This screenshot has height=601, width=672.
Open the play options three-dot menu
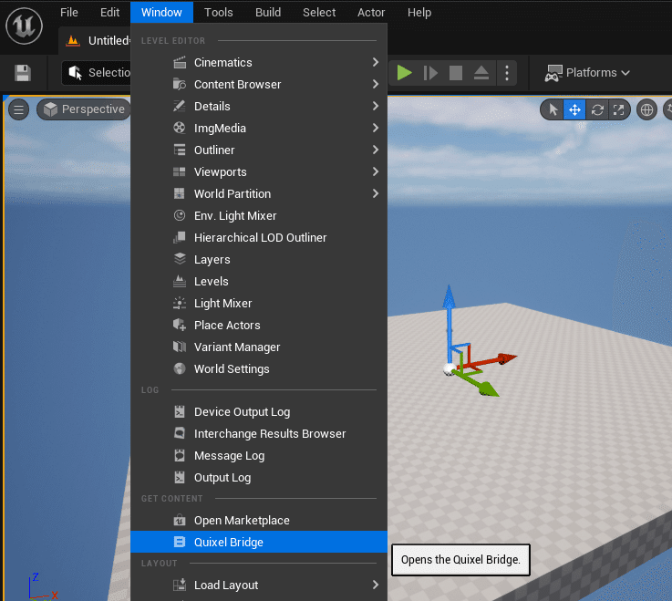click(507, 73)
